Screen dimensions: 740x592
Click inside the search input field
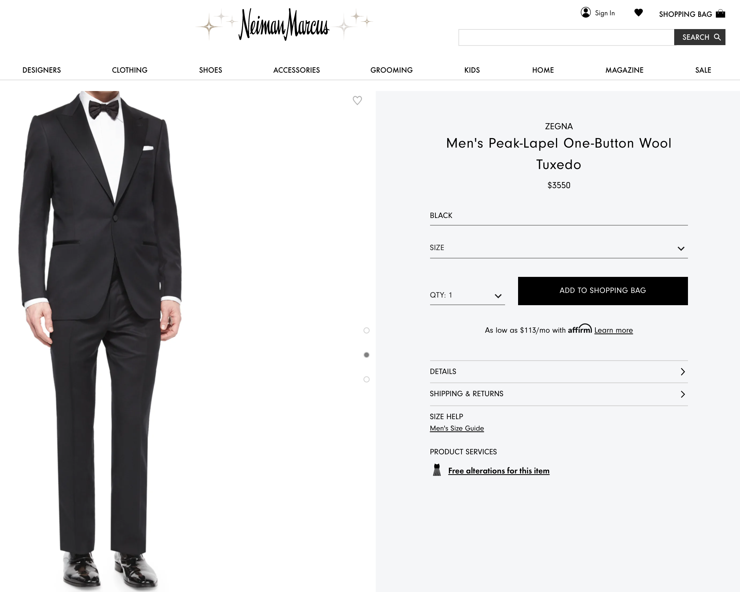(566, 37)
